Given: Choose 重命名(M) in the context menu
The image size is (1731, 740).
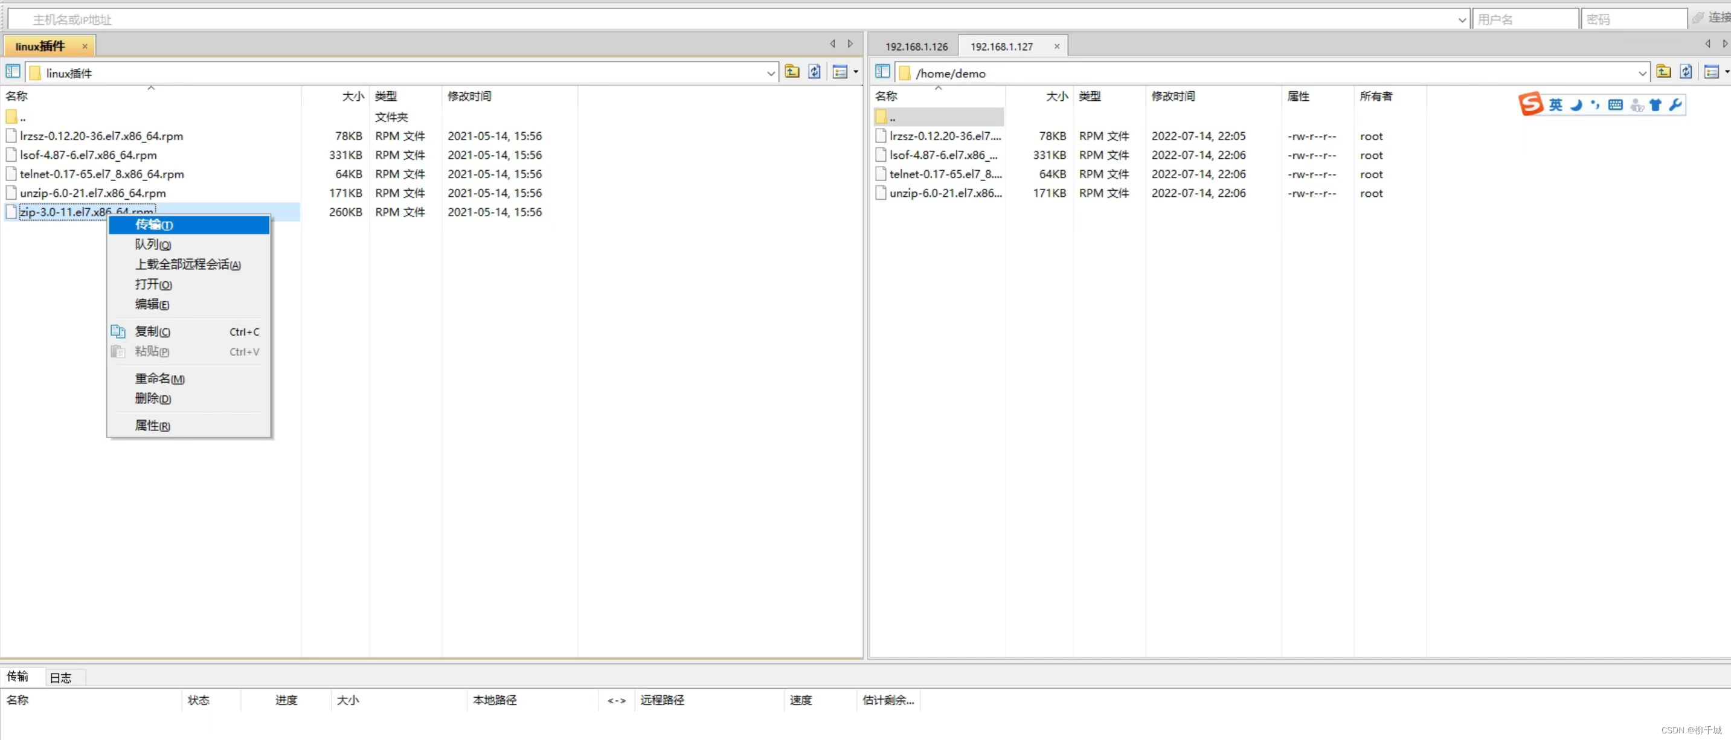Looking at the screenshot, I should pyautogui.click(x=189, y=378).
